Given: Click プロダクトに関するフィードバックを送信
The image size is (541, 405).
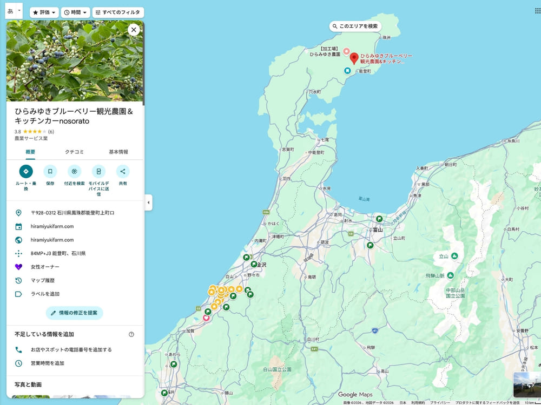Looking at the screenshot, I should 487,403.
